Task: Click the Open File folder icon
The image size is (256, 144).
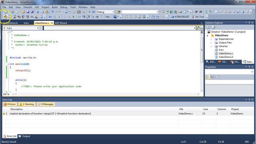Action: click(x=23, y=12)
